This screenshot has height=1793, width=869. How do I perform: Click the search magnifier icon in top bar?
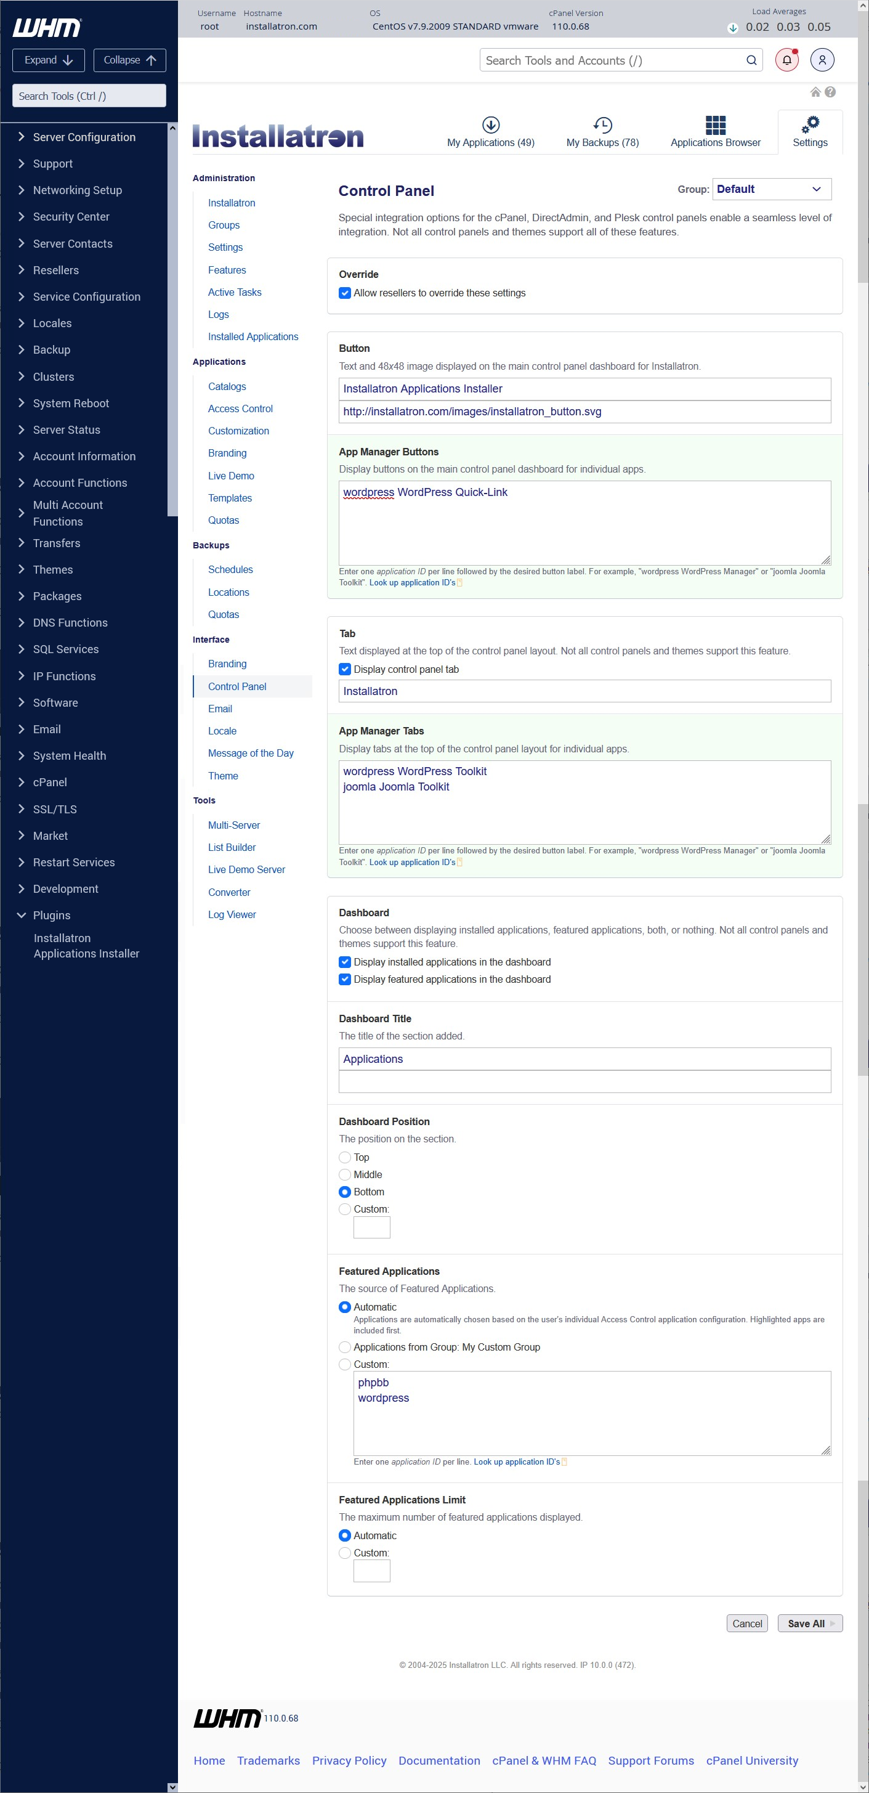tap(751, 60)
